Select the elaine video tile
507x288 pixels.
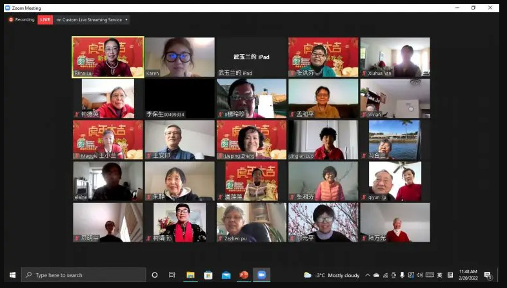tap(108, 181)
